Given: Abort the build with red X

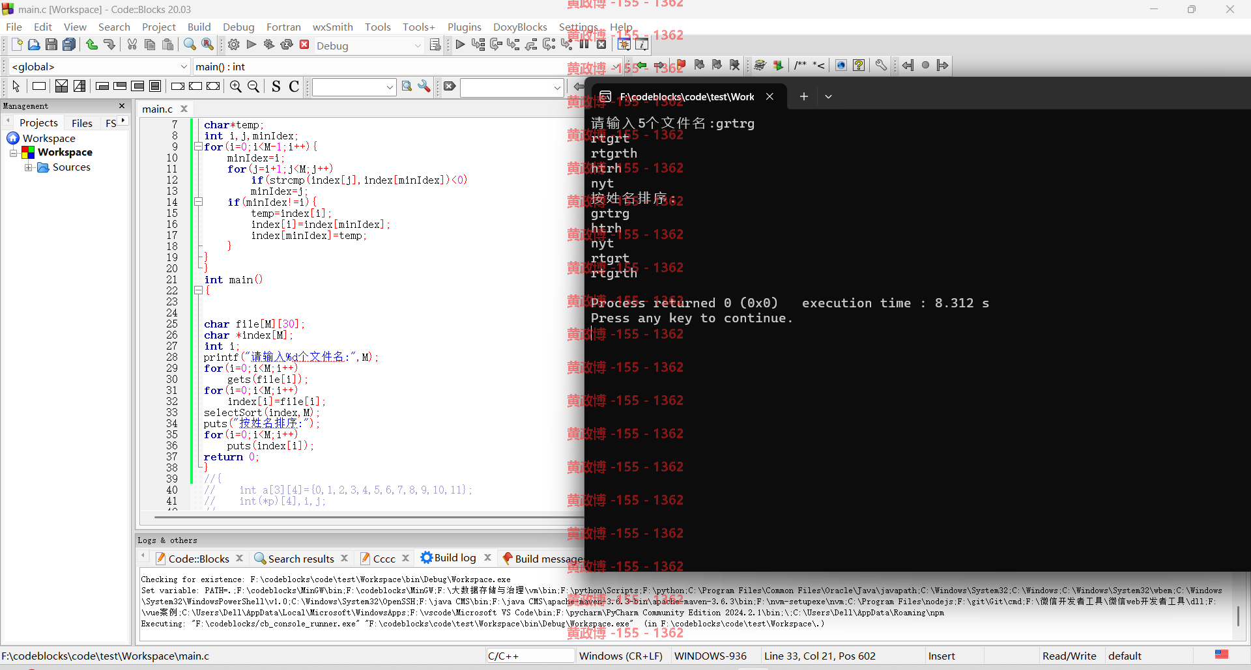Looking at the screenshot, I should [x=304, y=45].
